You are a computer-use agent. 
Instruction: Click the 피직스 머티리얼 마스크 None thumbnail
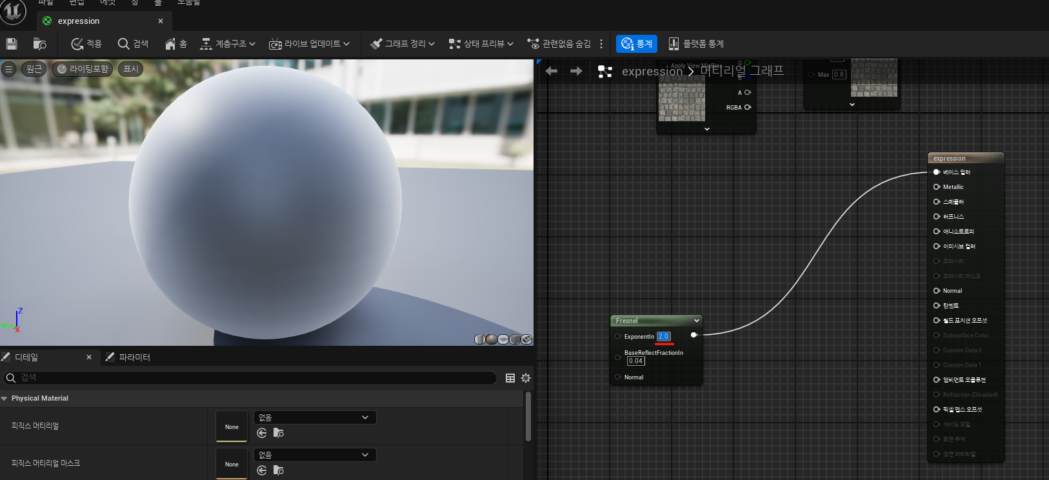(232, 464)
